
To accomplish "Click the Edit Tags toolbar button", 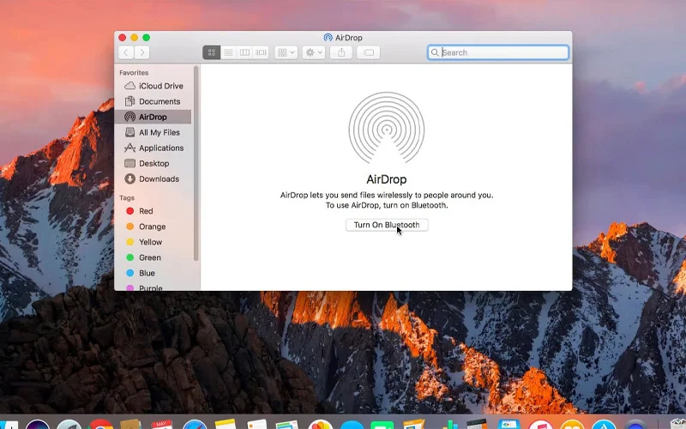I will (x=369, y=52).
